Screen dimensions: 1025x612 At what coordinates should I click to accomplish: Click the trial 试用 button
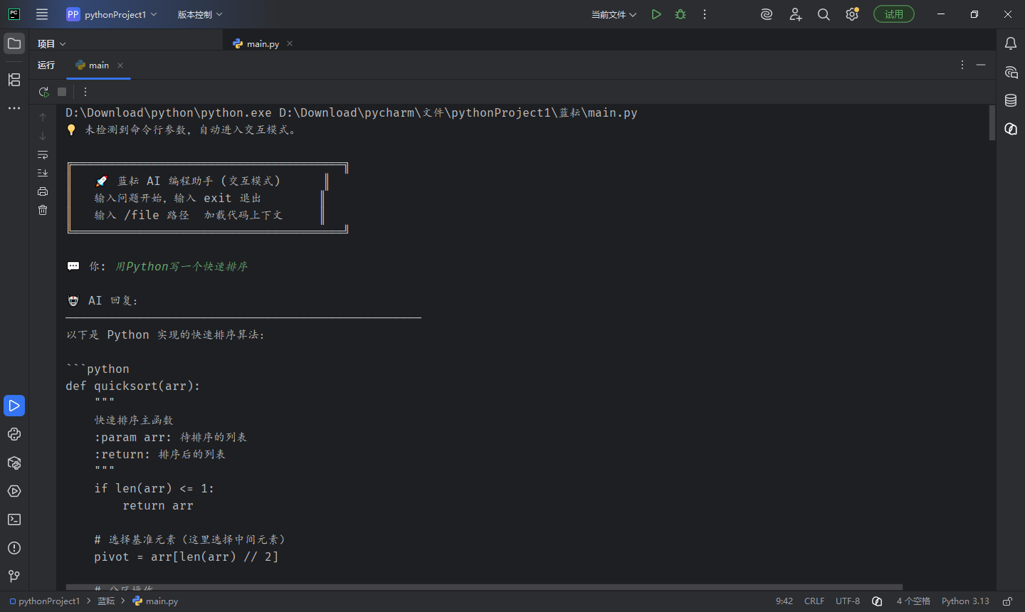tap(894, 14)
